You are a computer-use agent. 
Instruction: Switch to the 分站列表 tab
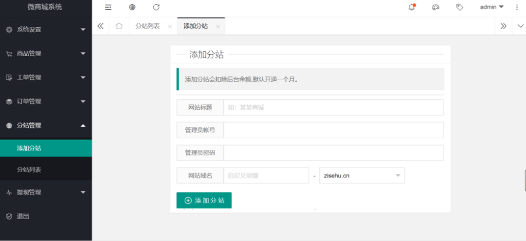coord(147,26)
